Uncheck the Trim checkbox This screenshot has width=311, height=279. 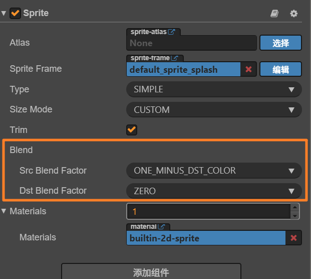[x=132, y=130]
